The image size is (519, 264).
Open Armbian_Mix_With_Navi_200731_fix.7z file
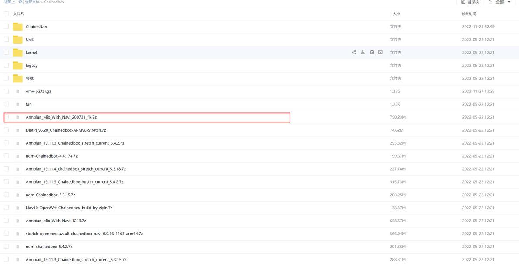(x=61, y=117)
